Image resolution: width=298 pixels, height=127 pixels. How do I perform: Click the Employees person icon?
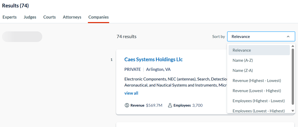click(x=170, y=105)
